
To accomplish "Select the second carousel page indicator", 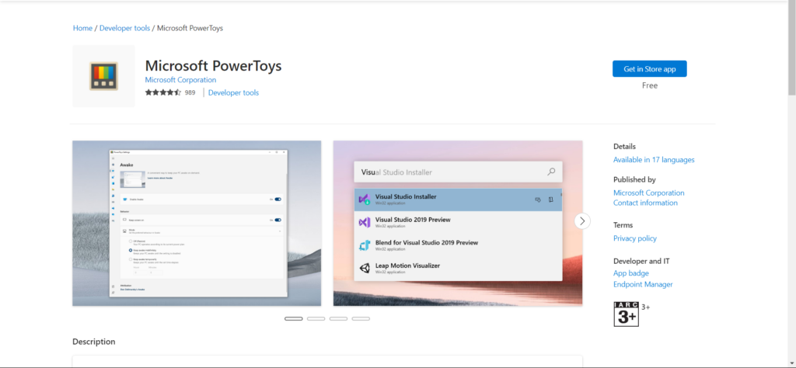I will click(316, 318).
